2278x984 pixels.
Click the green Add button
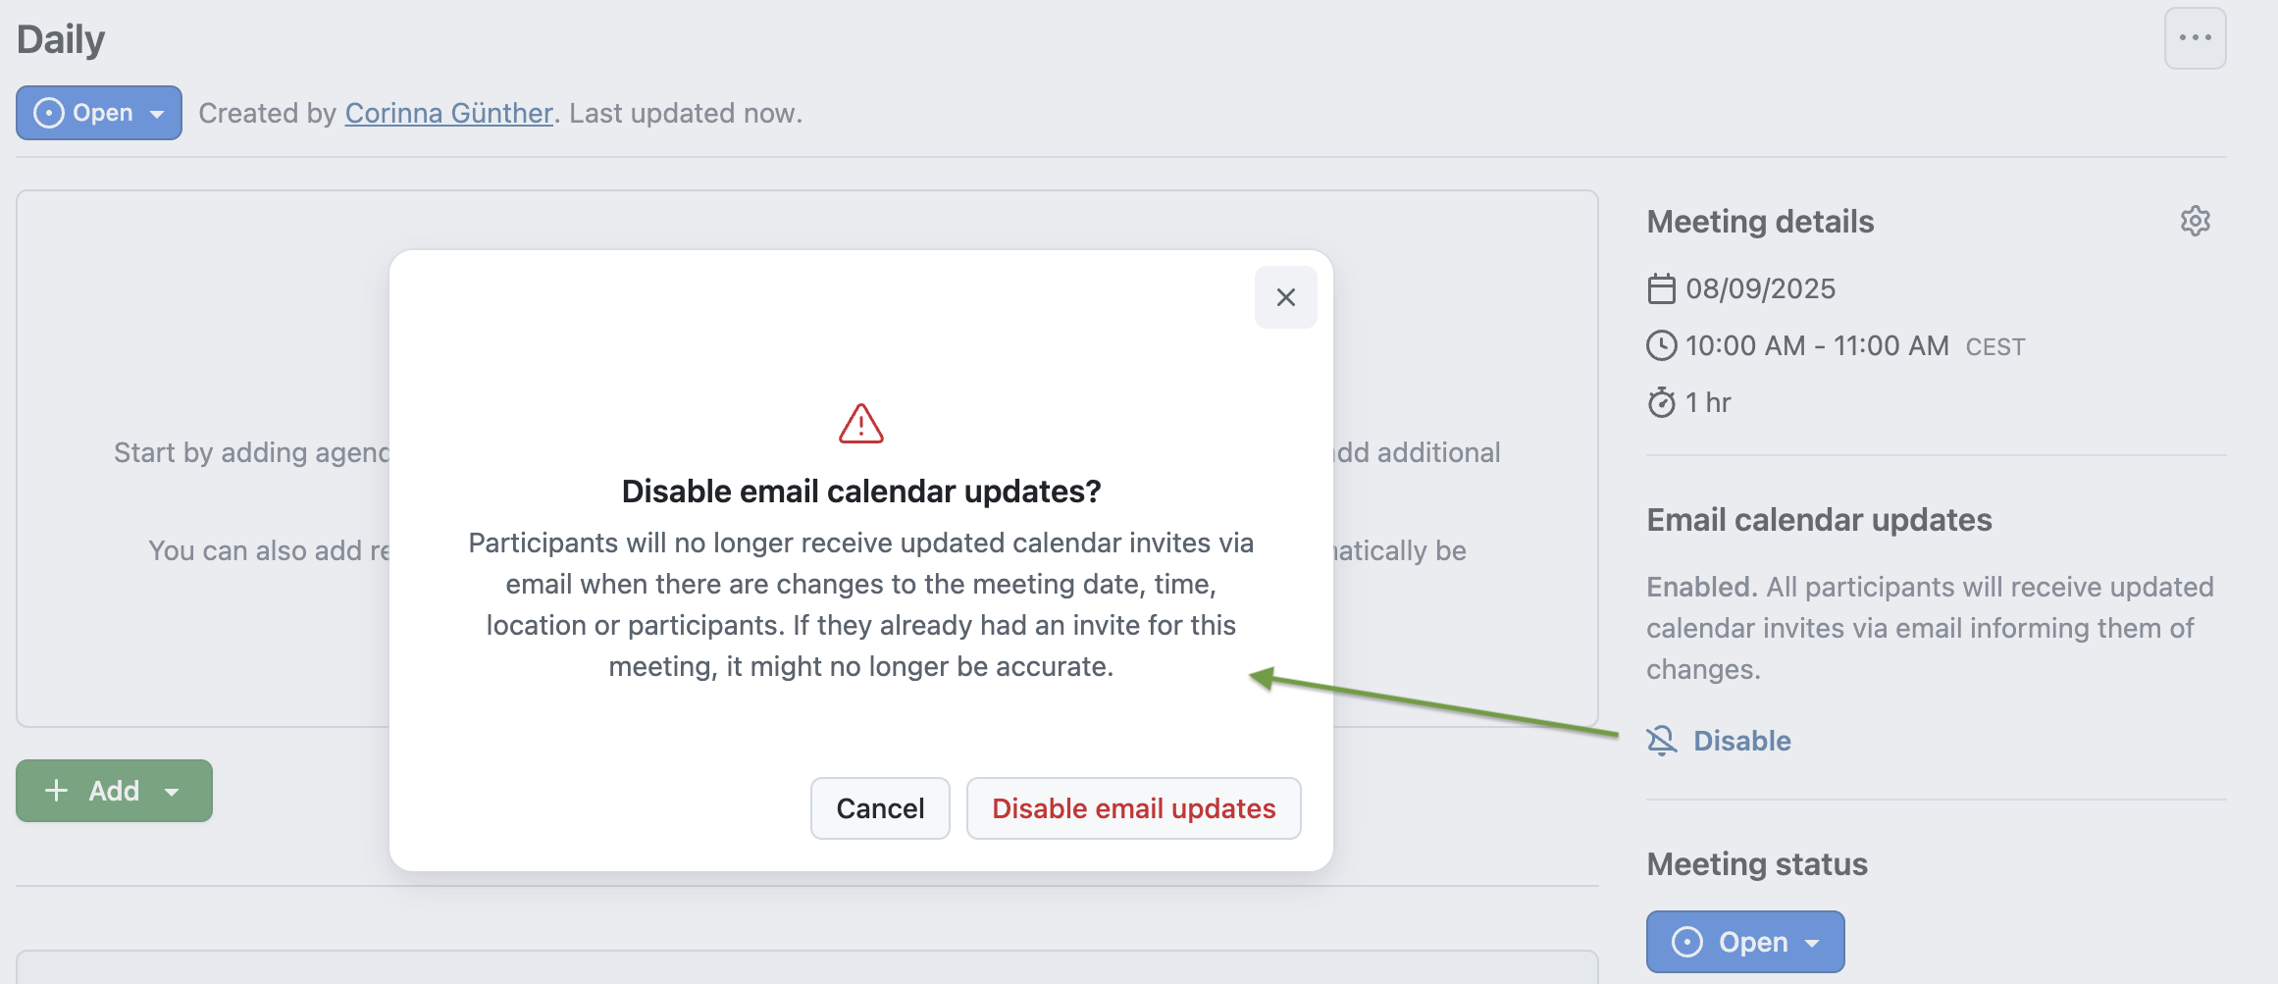[113, 791]
